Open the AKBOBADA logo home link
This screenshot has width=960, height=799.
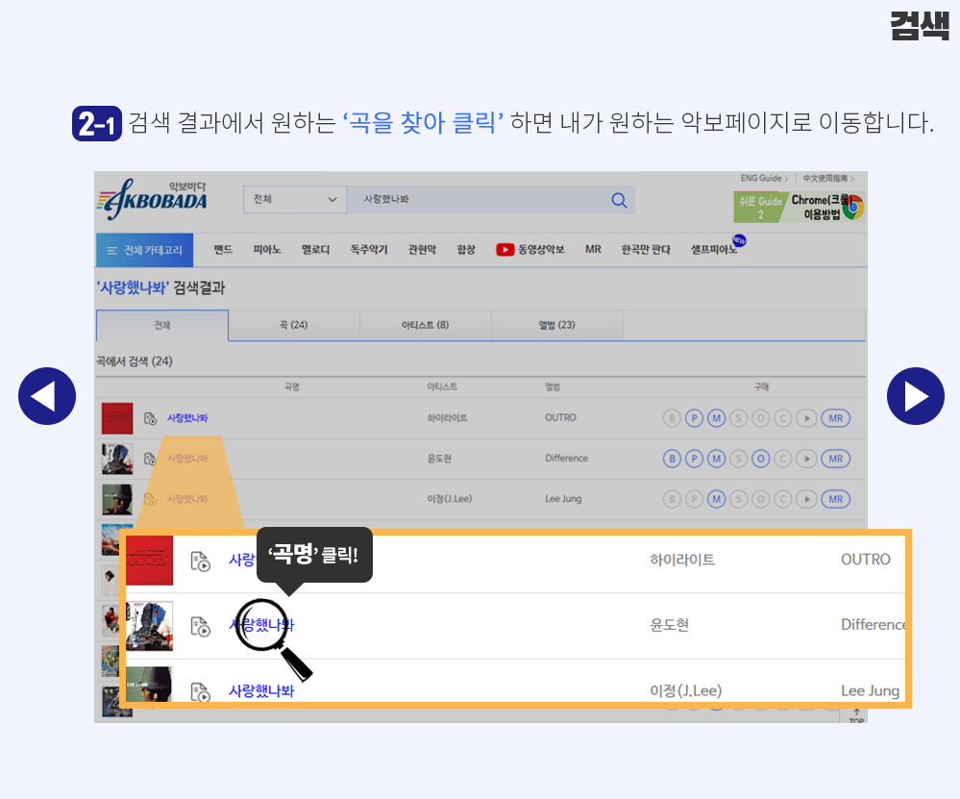pyautogui.click(x=153, y=199)
